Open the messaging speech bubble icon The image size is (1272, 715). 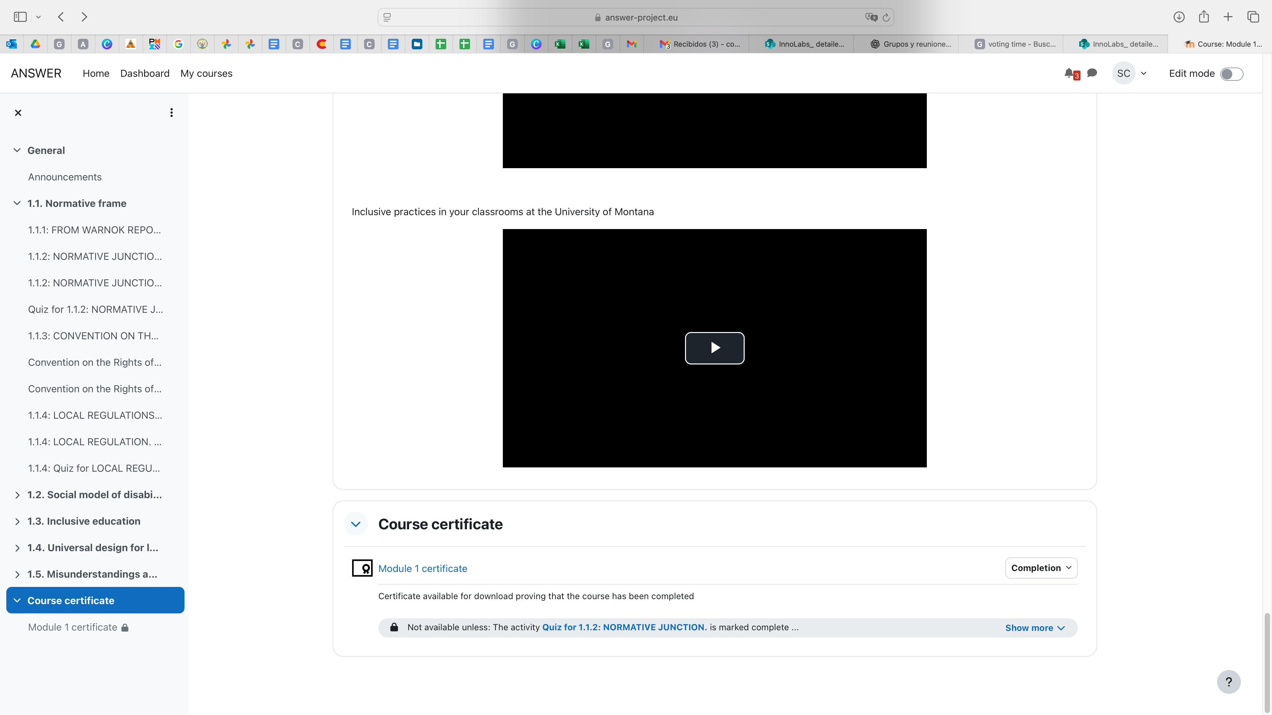[1092, 73]
